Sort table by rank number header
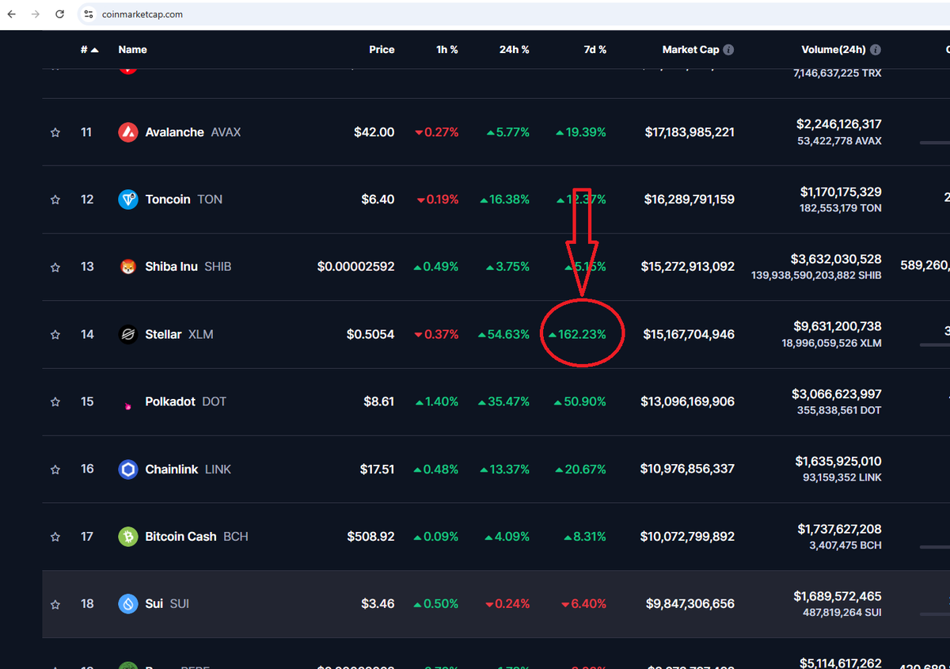Image resolution: width=950 pixels, height=669 pixels. tap(89, 49)
